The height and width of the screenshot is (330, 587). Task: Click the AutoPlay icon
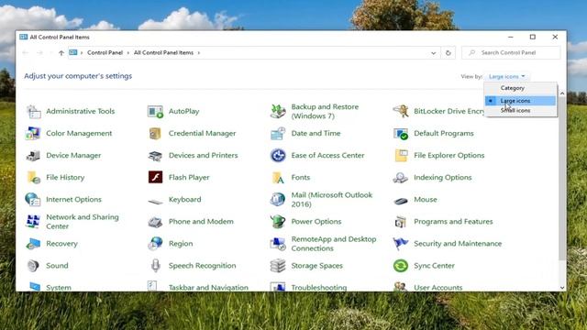(155, 112)
